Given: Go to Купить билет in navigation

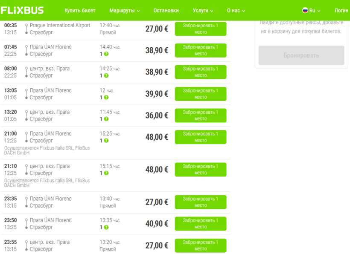Looking at the screenshot, I should 80,11.
